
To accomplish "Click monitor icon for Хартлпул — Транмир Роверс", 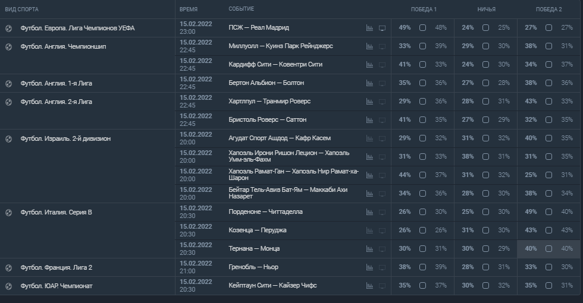I will click(x=382, y=102).
